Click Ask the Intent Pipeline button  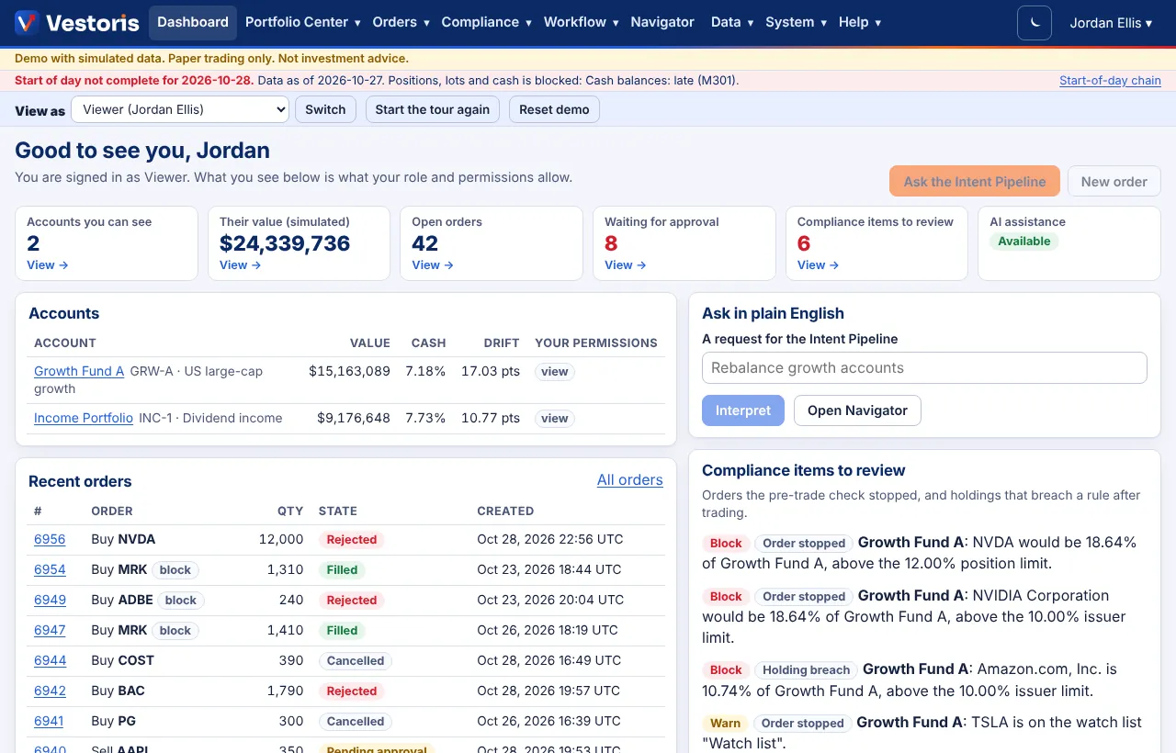pos(975,181)
